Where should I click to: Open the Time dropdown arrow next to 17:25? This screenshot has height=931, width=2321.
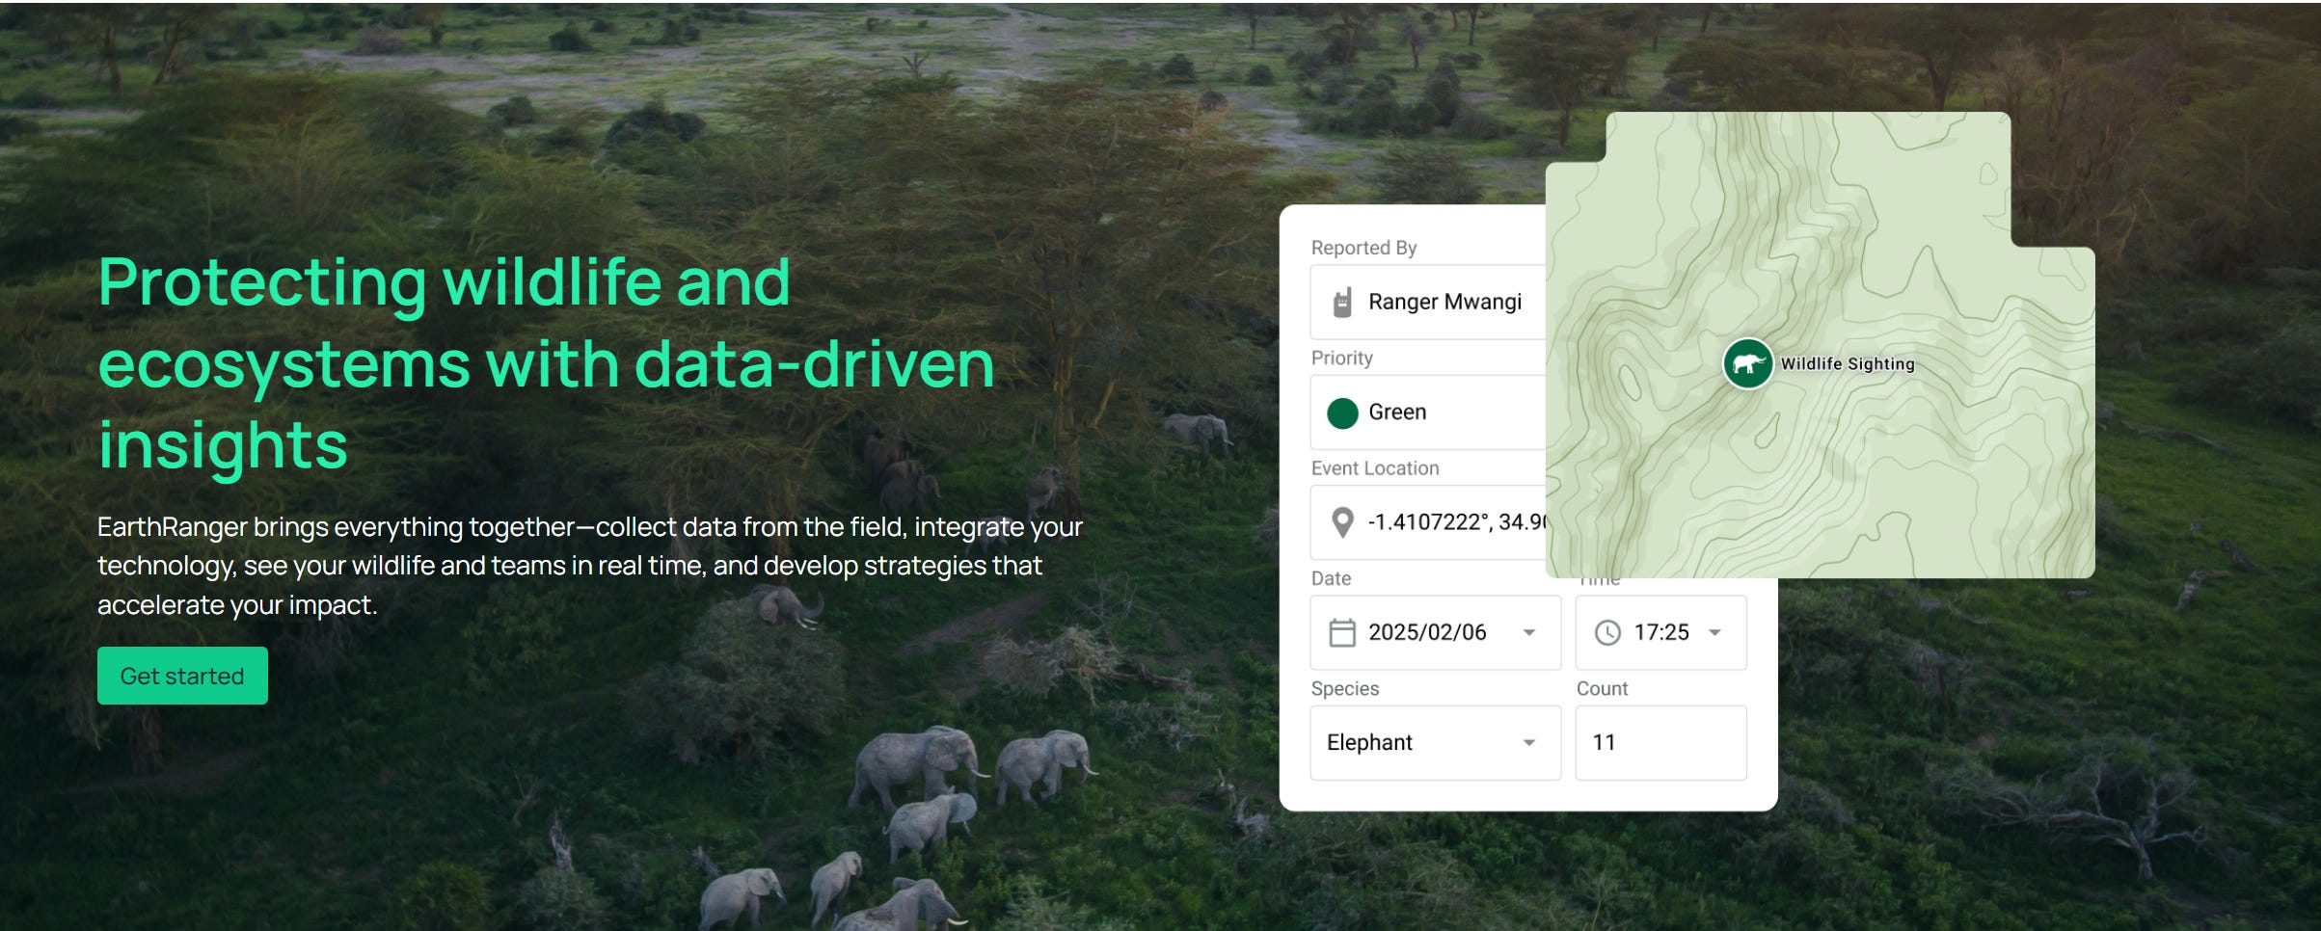(1715, 632)
